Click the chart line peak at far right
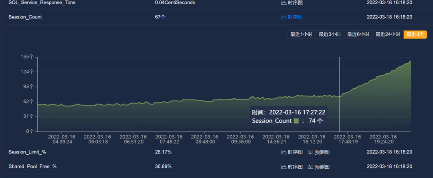The image size is (433, 178). pyautogui.click(x=410, y=62)
